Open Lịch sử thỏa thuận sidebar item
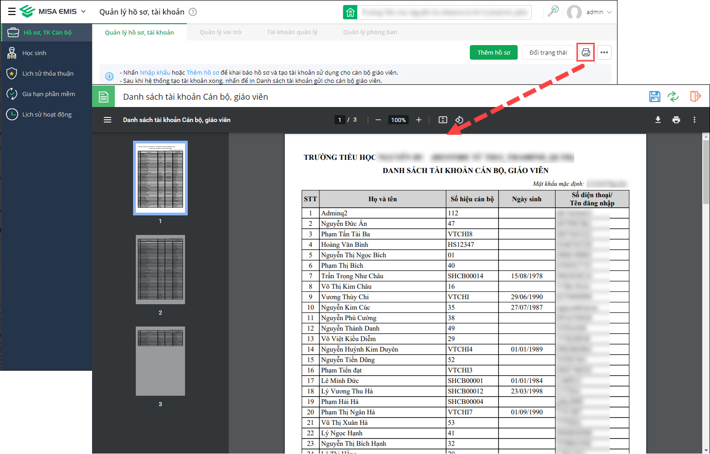Viewport: 710px width, 454px height. point(46,73)
